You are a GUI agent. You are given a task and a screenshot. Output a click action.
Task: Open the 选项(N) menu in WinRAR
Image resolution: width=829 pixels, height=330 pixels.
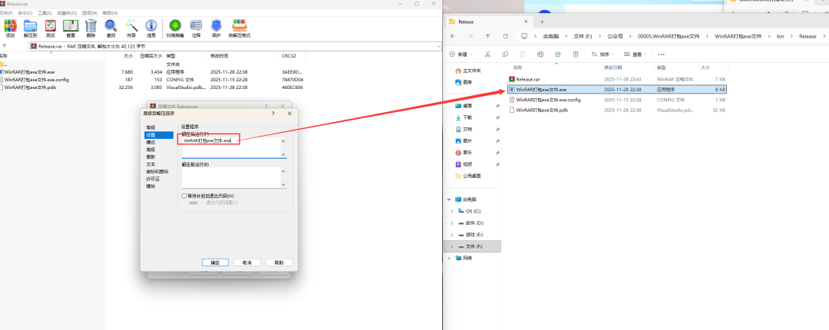point(89,13)
